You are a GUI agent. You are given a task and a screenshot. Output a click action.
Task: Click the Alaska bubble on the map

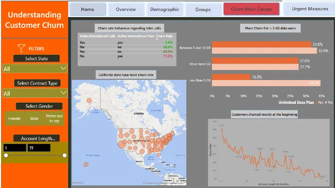89,100
